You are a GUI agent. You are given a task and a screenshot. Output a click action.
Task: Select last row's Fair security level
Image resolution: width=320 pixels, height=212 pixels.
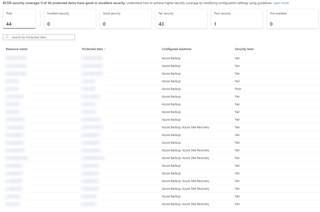[x=237, y=204]
